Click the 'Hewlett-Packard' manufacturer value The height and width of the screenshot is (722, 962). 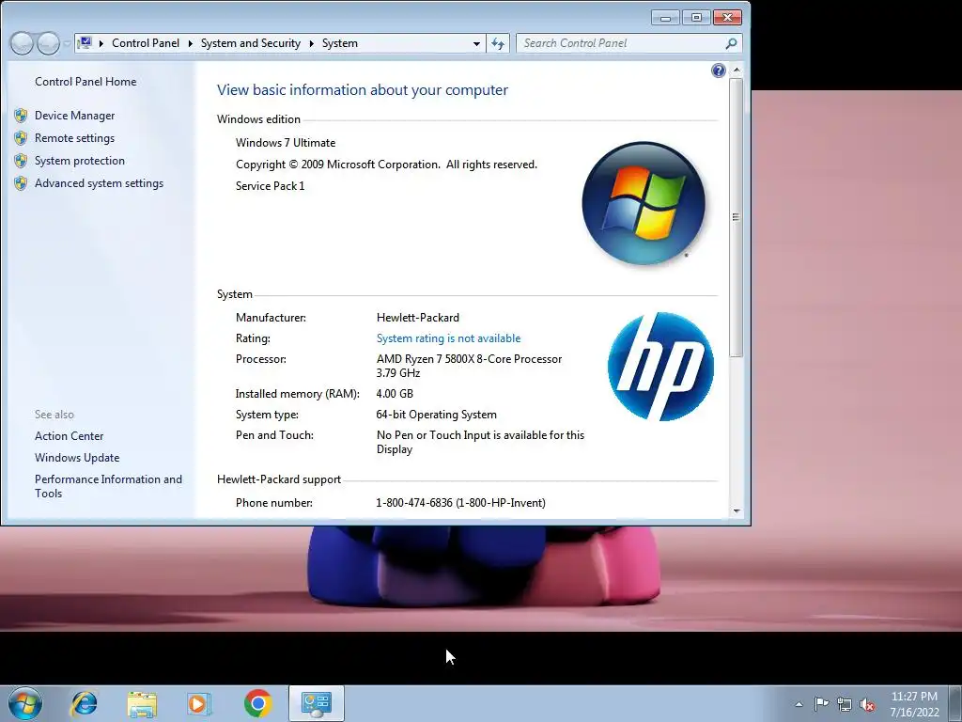click(418, 318)
